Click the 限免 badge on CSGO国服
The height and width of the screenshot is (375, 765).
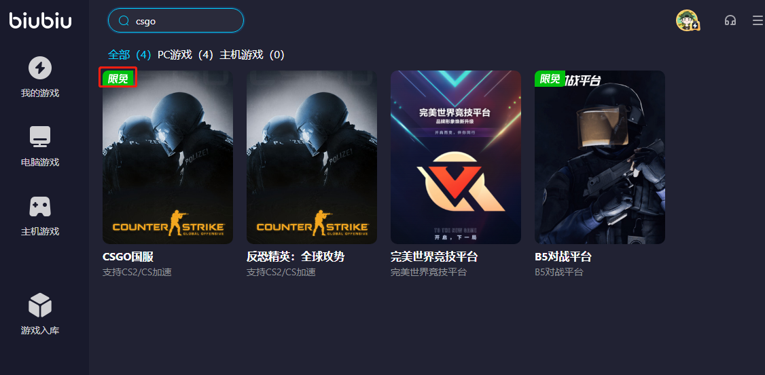click(x=118, y=79)
